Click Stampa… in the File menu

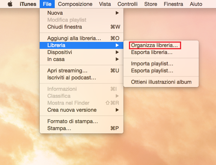82,128
